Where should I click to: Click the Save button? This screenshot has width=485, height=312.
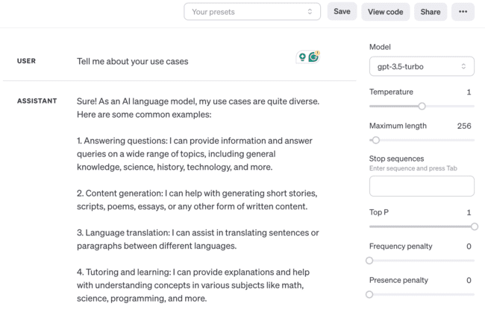[x=342, y=12]
